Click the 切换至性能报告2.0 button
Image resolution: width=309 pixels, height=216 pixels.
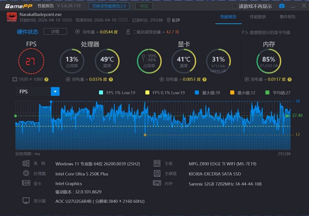[x=109, y=6]
